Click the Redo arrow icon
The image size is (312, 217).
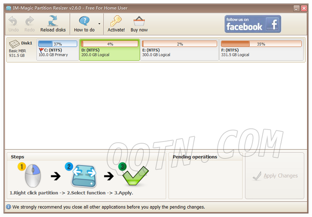[x=30, y=21]
